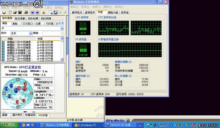The height and width of the screenshot is (128, 220).
Task: Show more quick launch items via chevron
Action: tap(37, 124)
